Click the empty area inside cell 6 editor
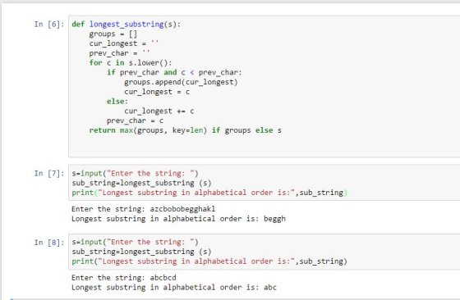 (x=264, y=147)
